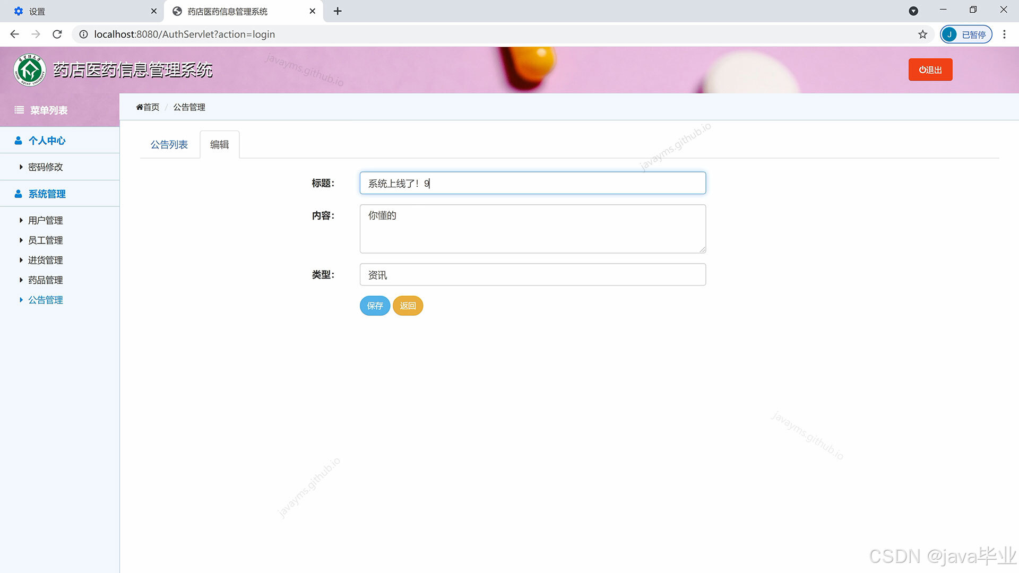Open a new browser tab
The width and height of the screenshot is (1019, 573).
pyautogui.click(x=338, y=11)
